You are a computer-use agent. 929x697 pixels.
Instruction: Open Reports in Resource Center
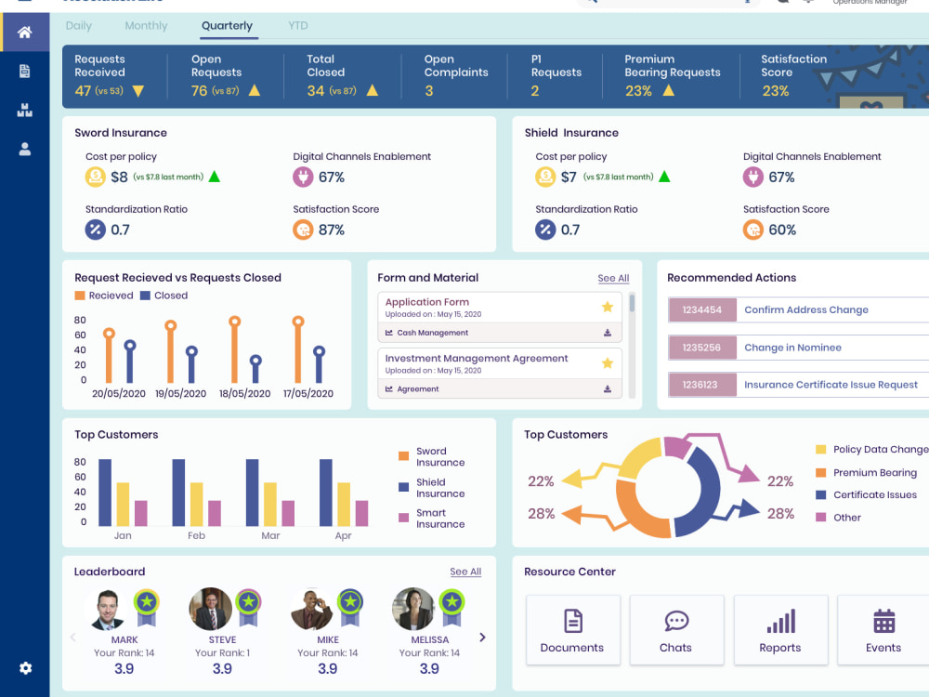coord(780,629)
